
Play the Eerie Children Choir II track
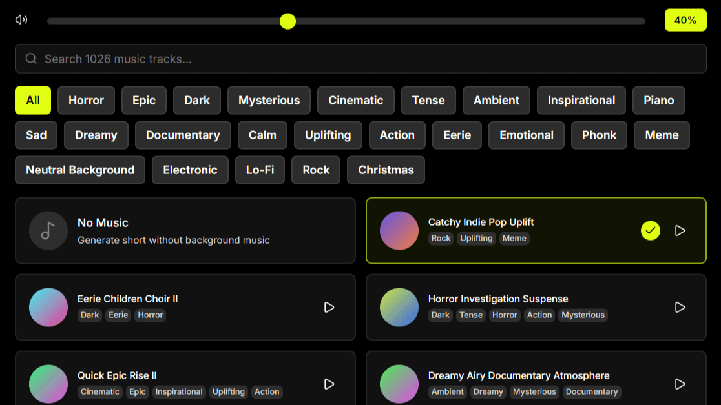(329, 308)
